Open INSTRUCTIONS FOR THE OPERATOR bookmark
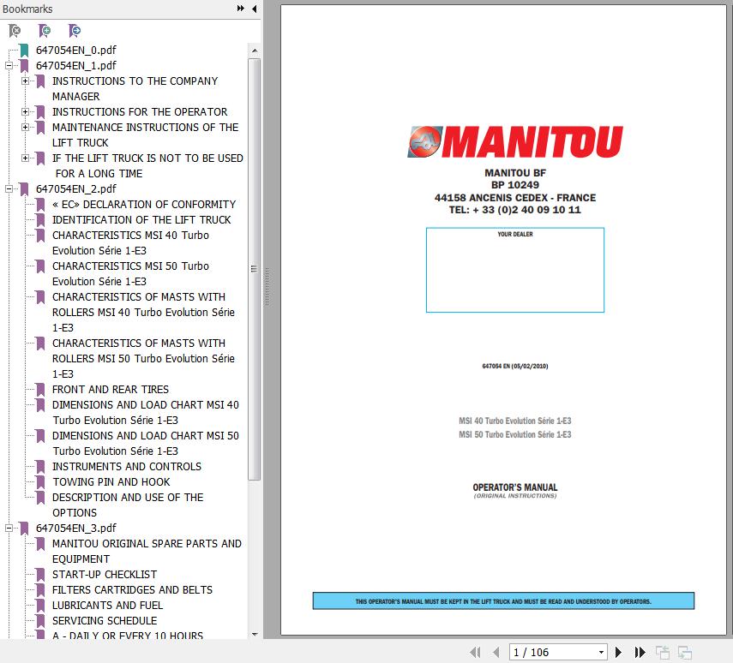Image resolution: width=733 pixels, height=663 pixels. click(x=139, y=111)
